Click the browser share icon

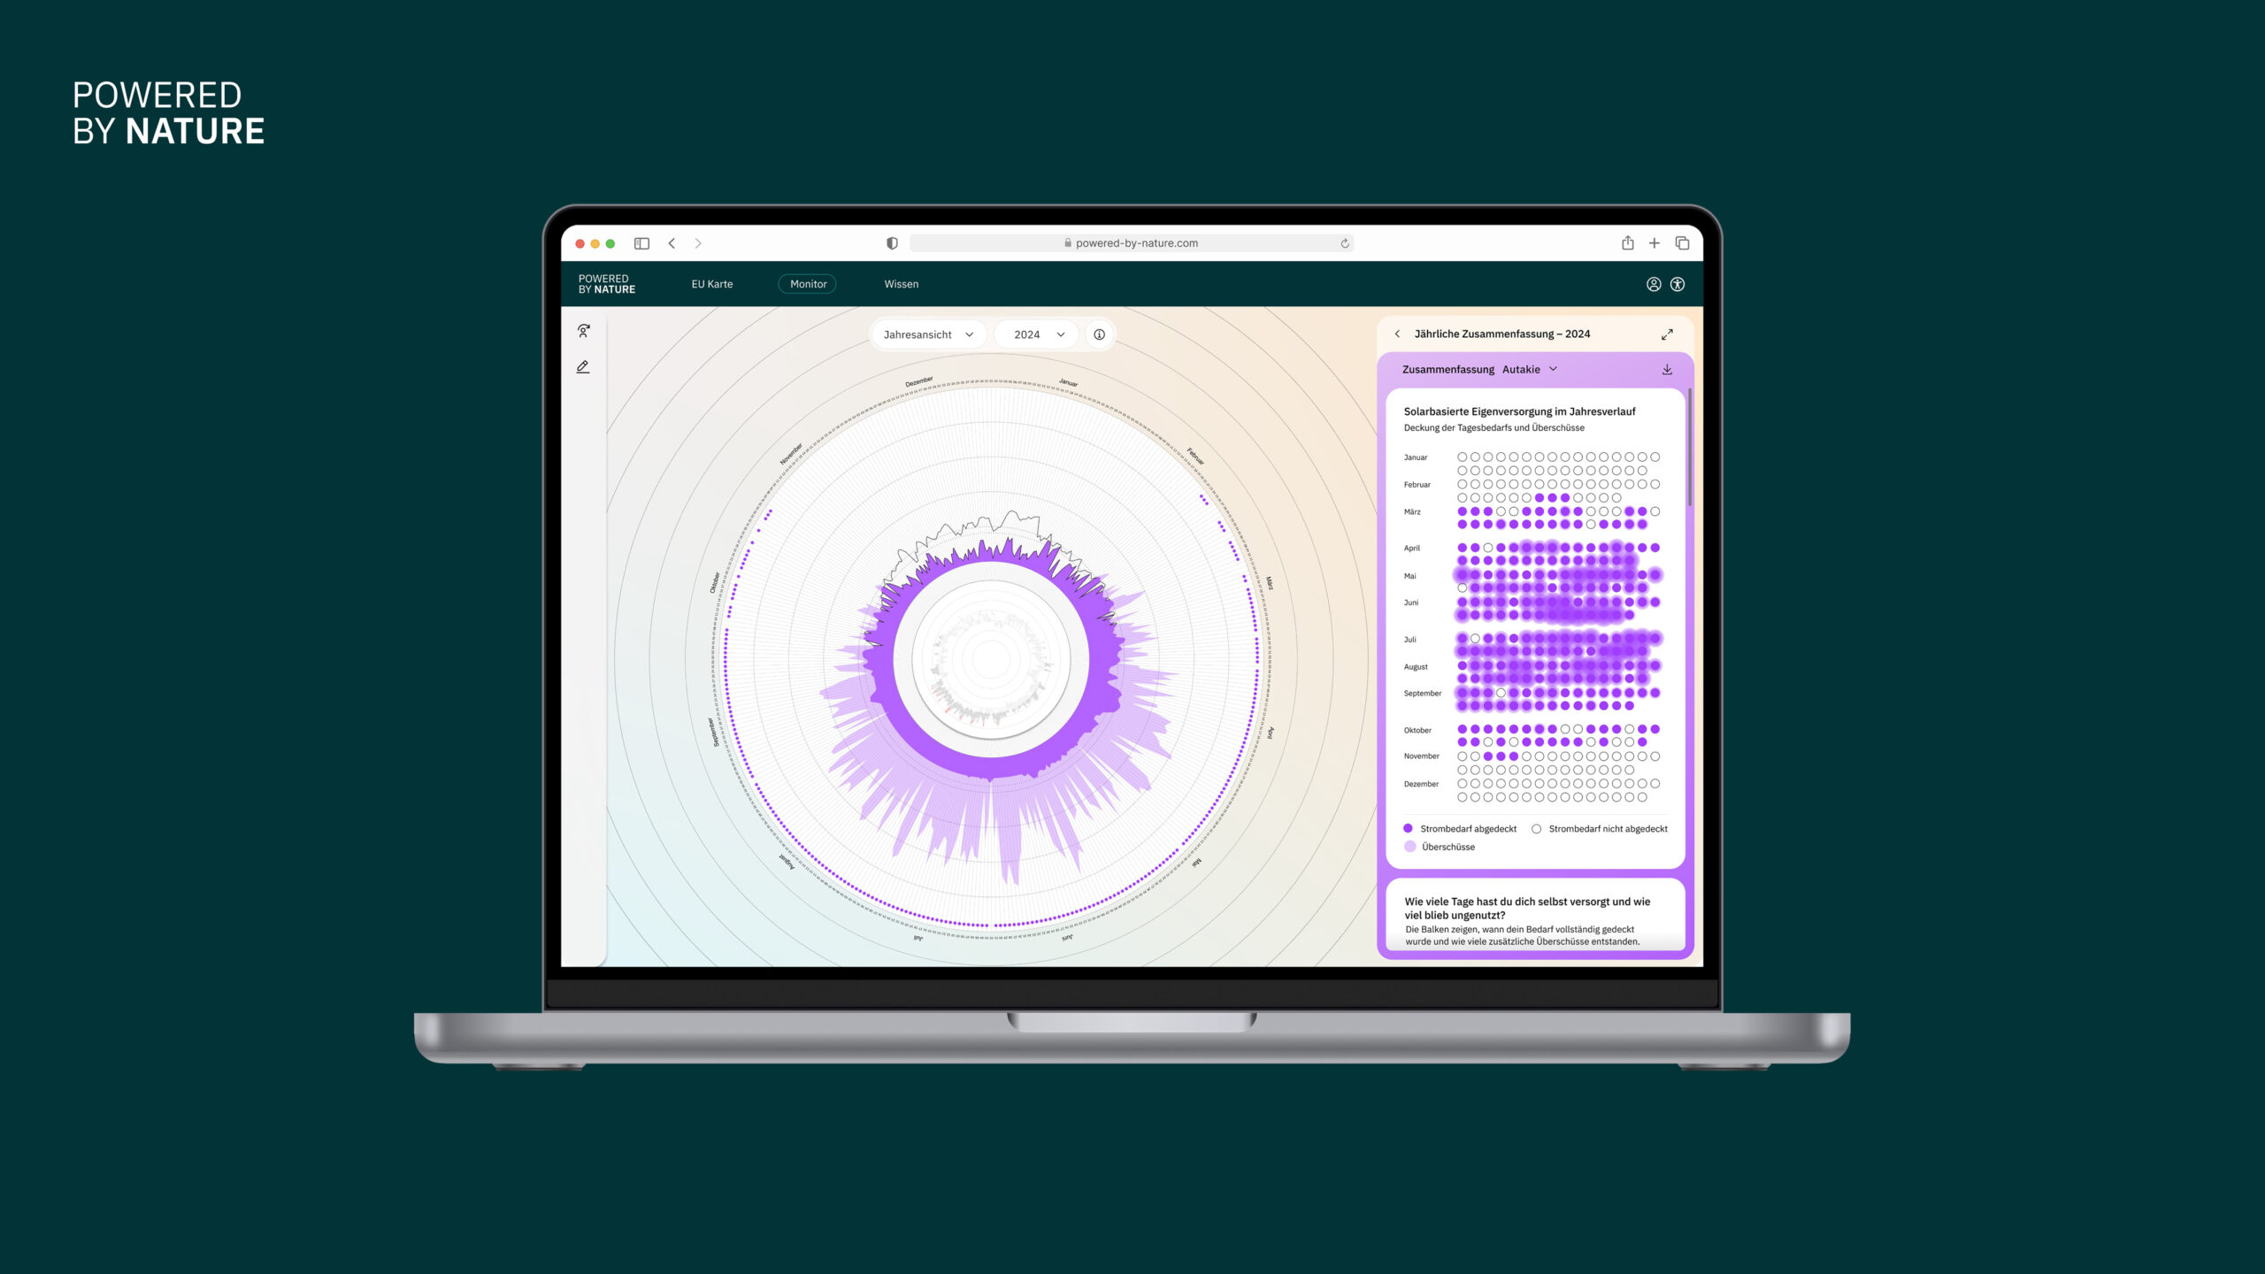point(1627,243)
